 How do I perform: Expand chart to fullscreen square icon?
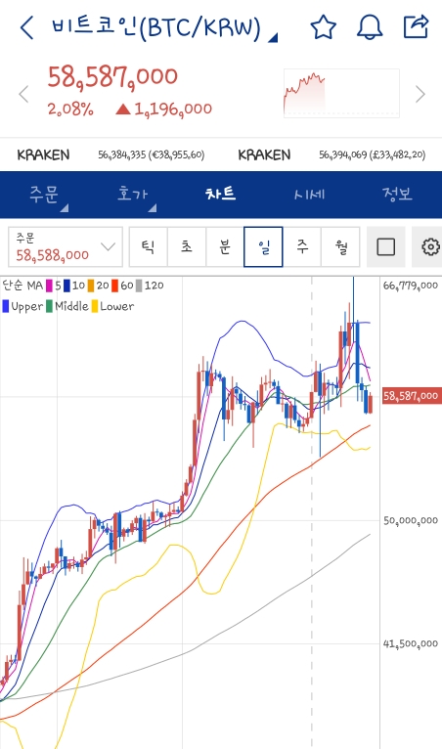pyautogui.click(x=385, y=247)
